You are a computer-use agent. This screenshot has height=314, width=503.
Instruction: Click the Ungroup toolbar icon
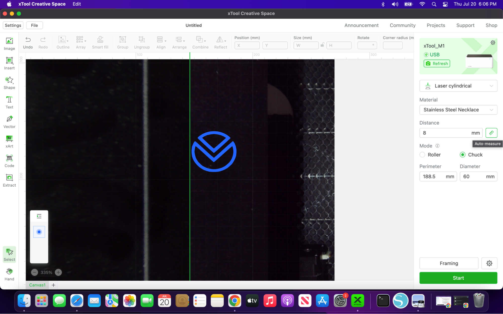[x=142, y=42]
